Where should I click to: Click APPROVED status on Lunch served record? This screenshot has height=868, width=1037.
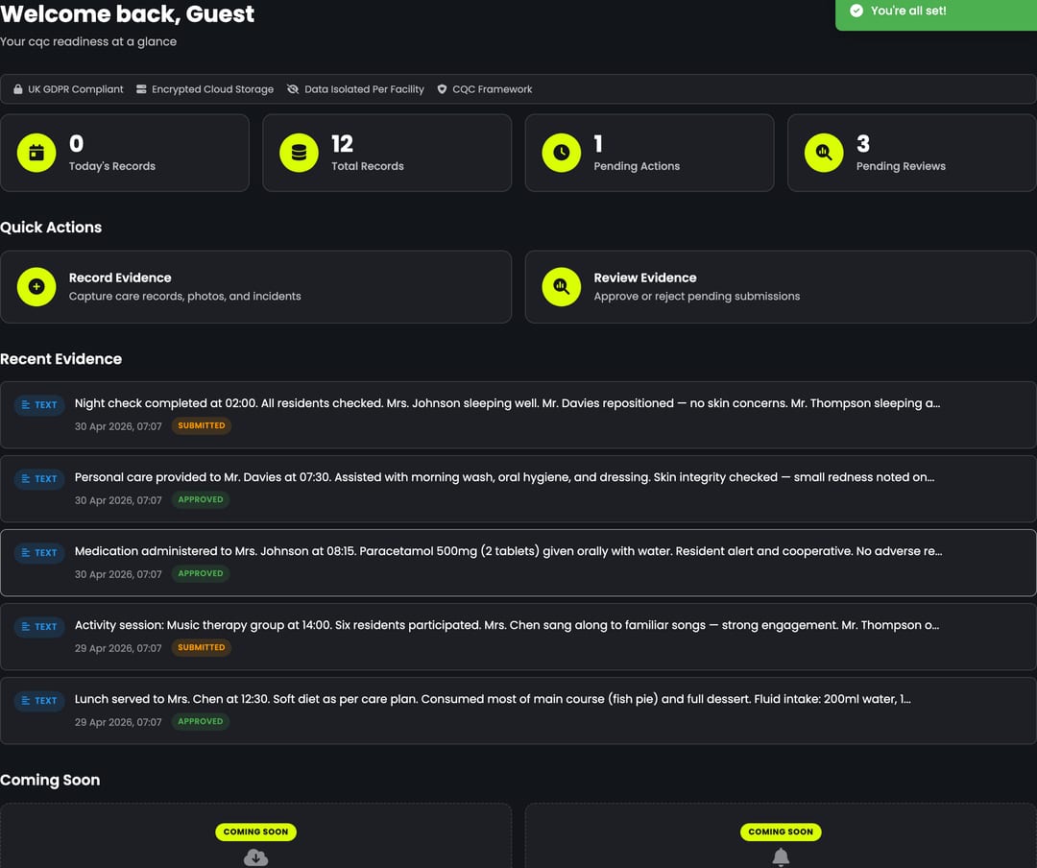tap(201, 722)
